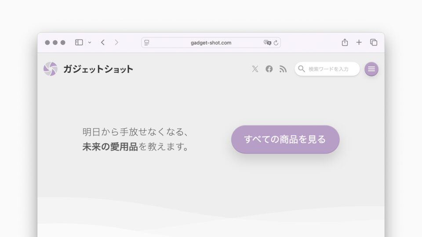Click the すべての商品を見る button

coord(285,140)
